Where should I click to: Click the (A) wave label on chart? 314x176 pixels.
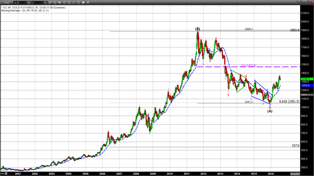coord(270,111)
